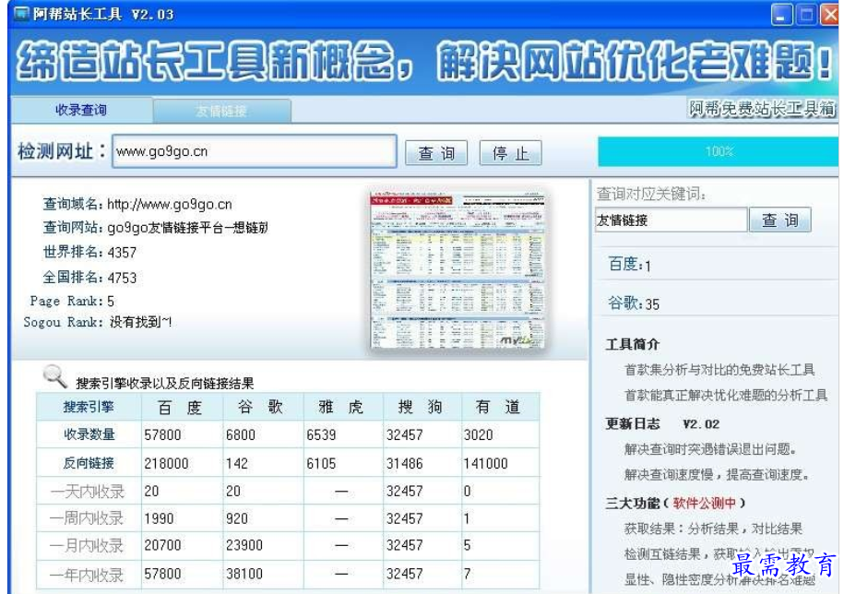
Task: Focus the keyword field containing 友情链接
Action: tap(672, 220)
